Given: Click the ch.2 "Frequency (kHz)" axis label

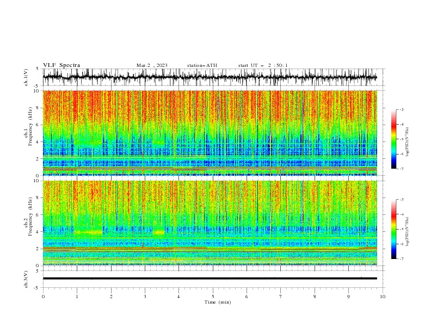Looking at the screenshot, I should click(30, 216).
